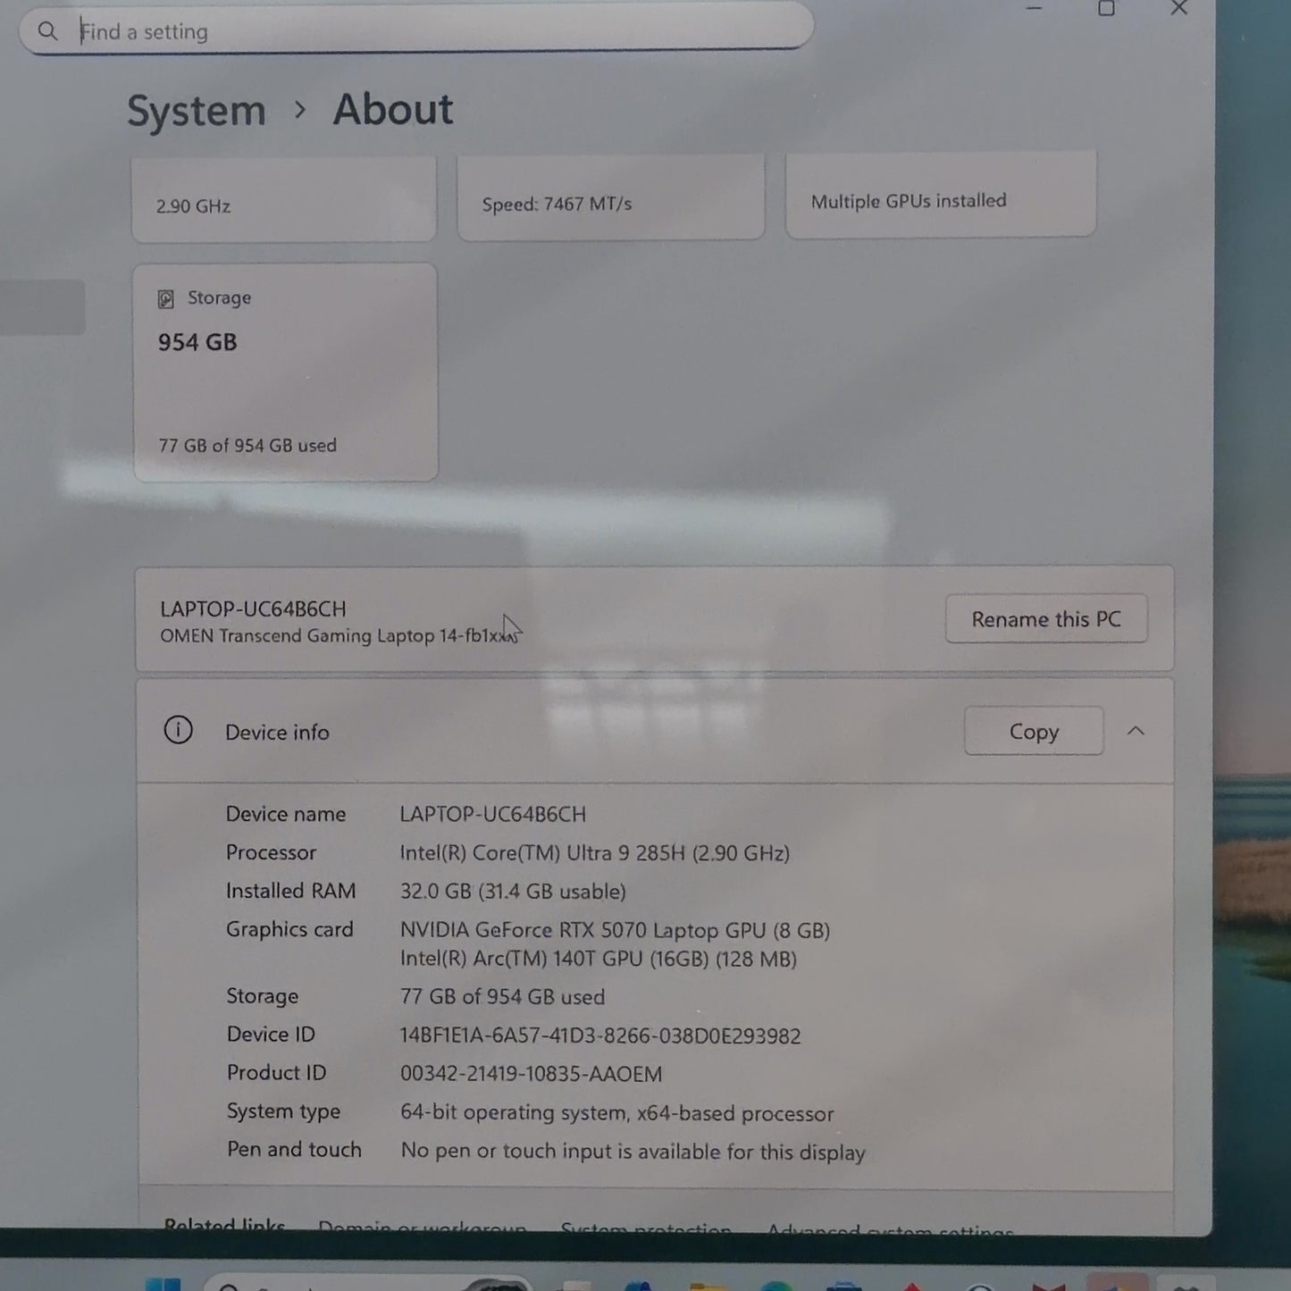This screenshot has width=1291, height=1291.
Task: Click the 'LAPTOP-UC64B6CH' name above the model line
Action: pos(253,608)
